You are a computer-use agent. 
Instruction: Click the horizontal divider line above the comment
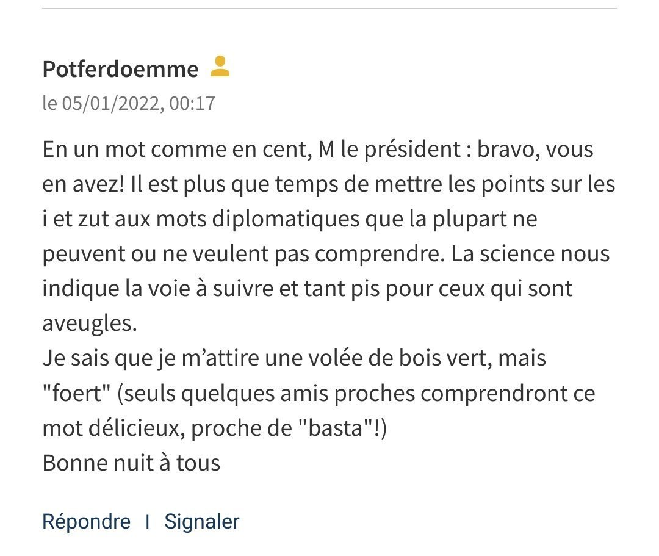pyautogui.click(x=329, y=8)
